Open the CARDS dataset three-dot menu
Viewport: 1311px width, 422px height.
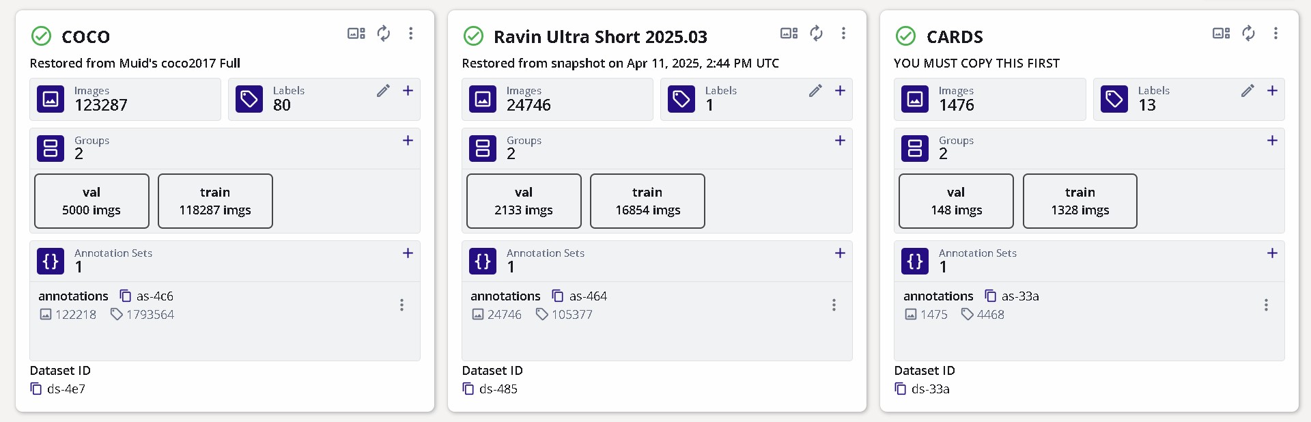pyautogui.click(x=1275, y=33)
